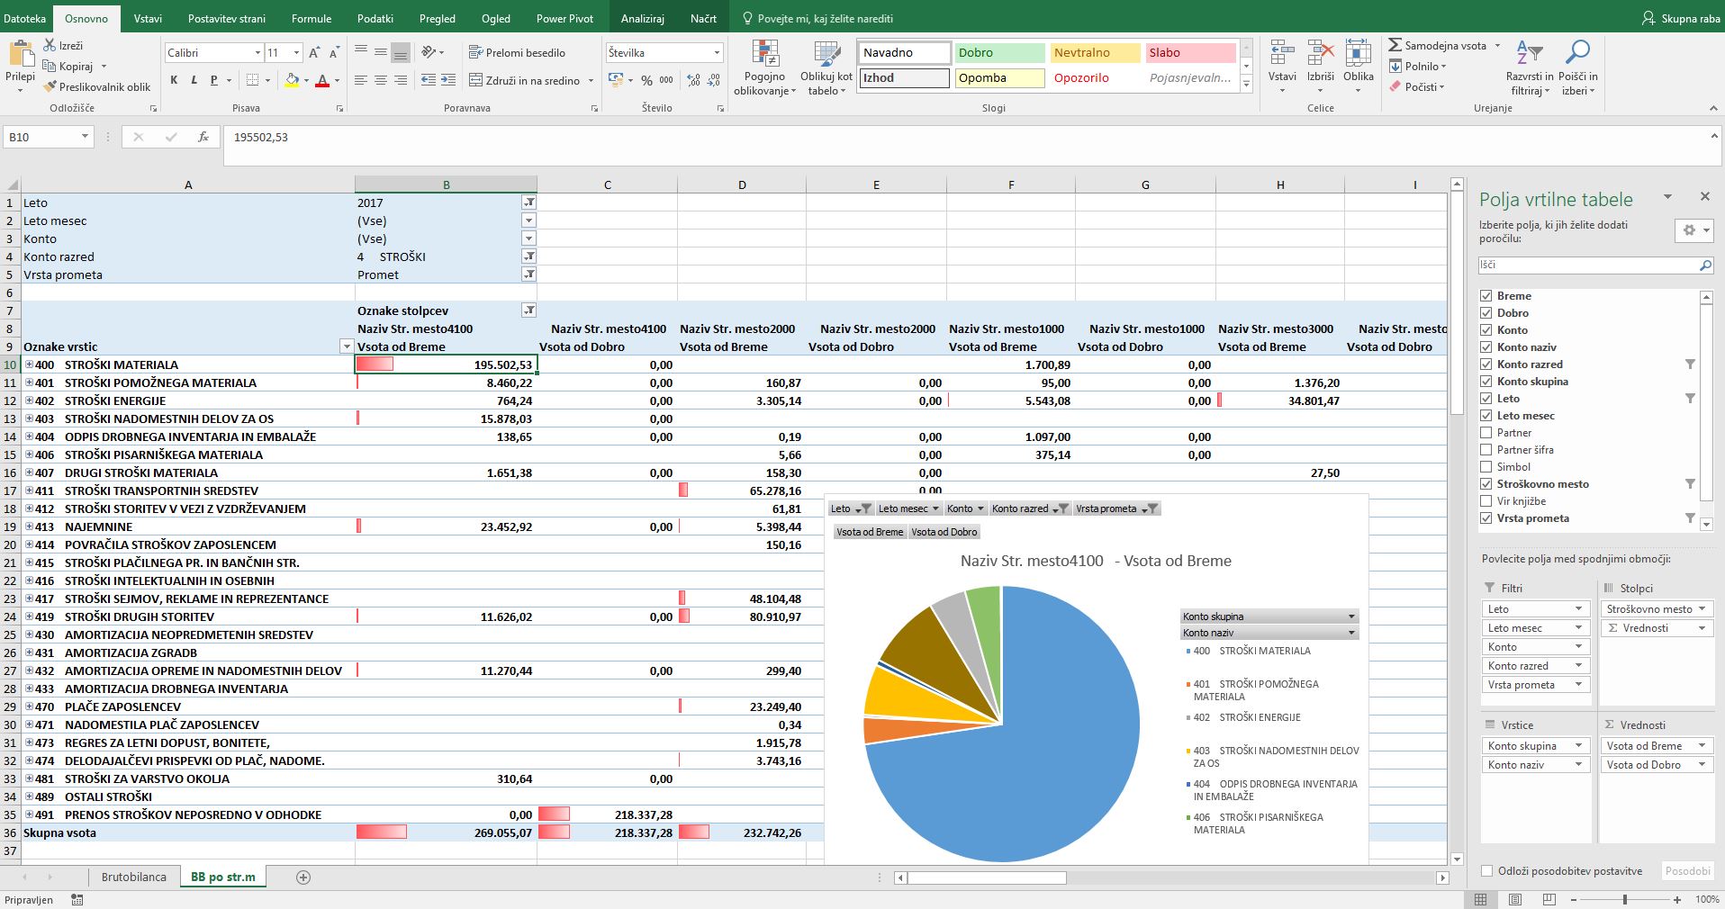This screenshot has width=1725, height=909.
Task: Check the Partner field checkbox
Action: [x=1486, y=432]
